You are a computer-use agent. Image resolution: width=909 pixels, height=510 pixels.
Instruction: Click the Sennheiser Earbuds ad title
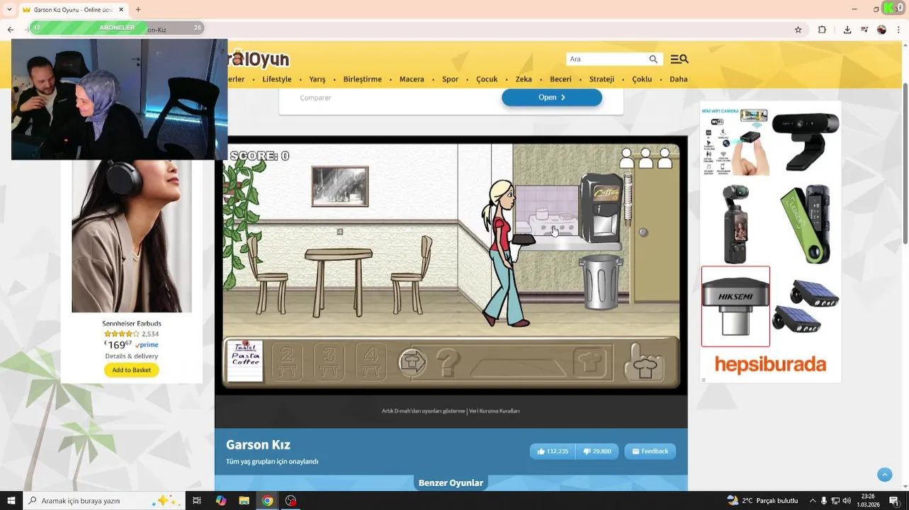pos(131,324)
